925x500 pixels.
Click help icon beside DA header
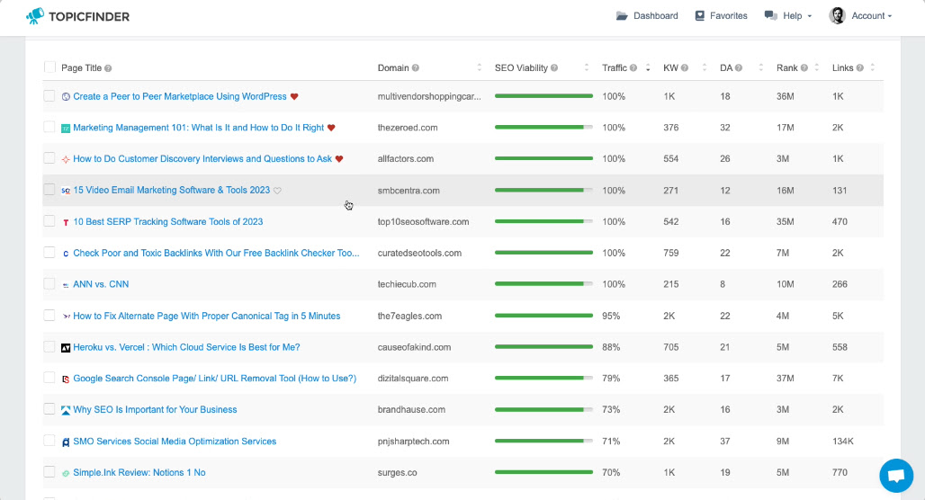(x=738, y=67)
